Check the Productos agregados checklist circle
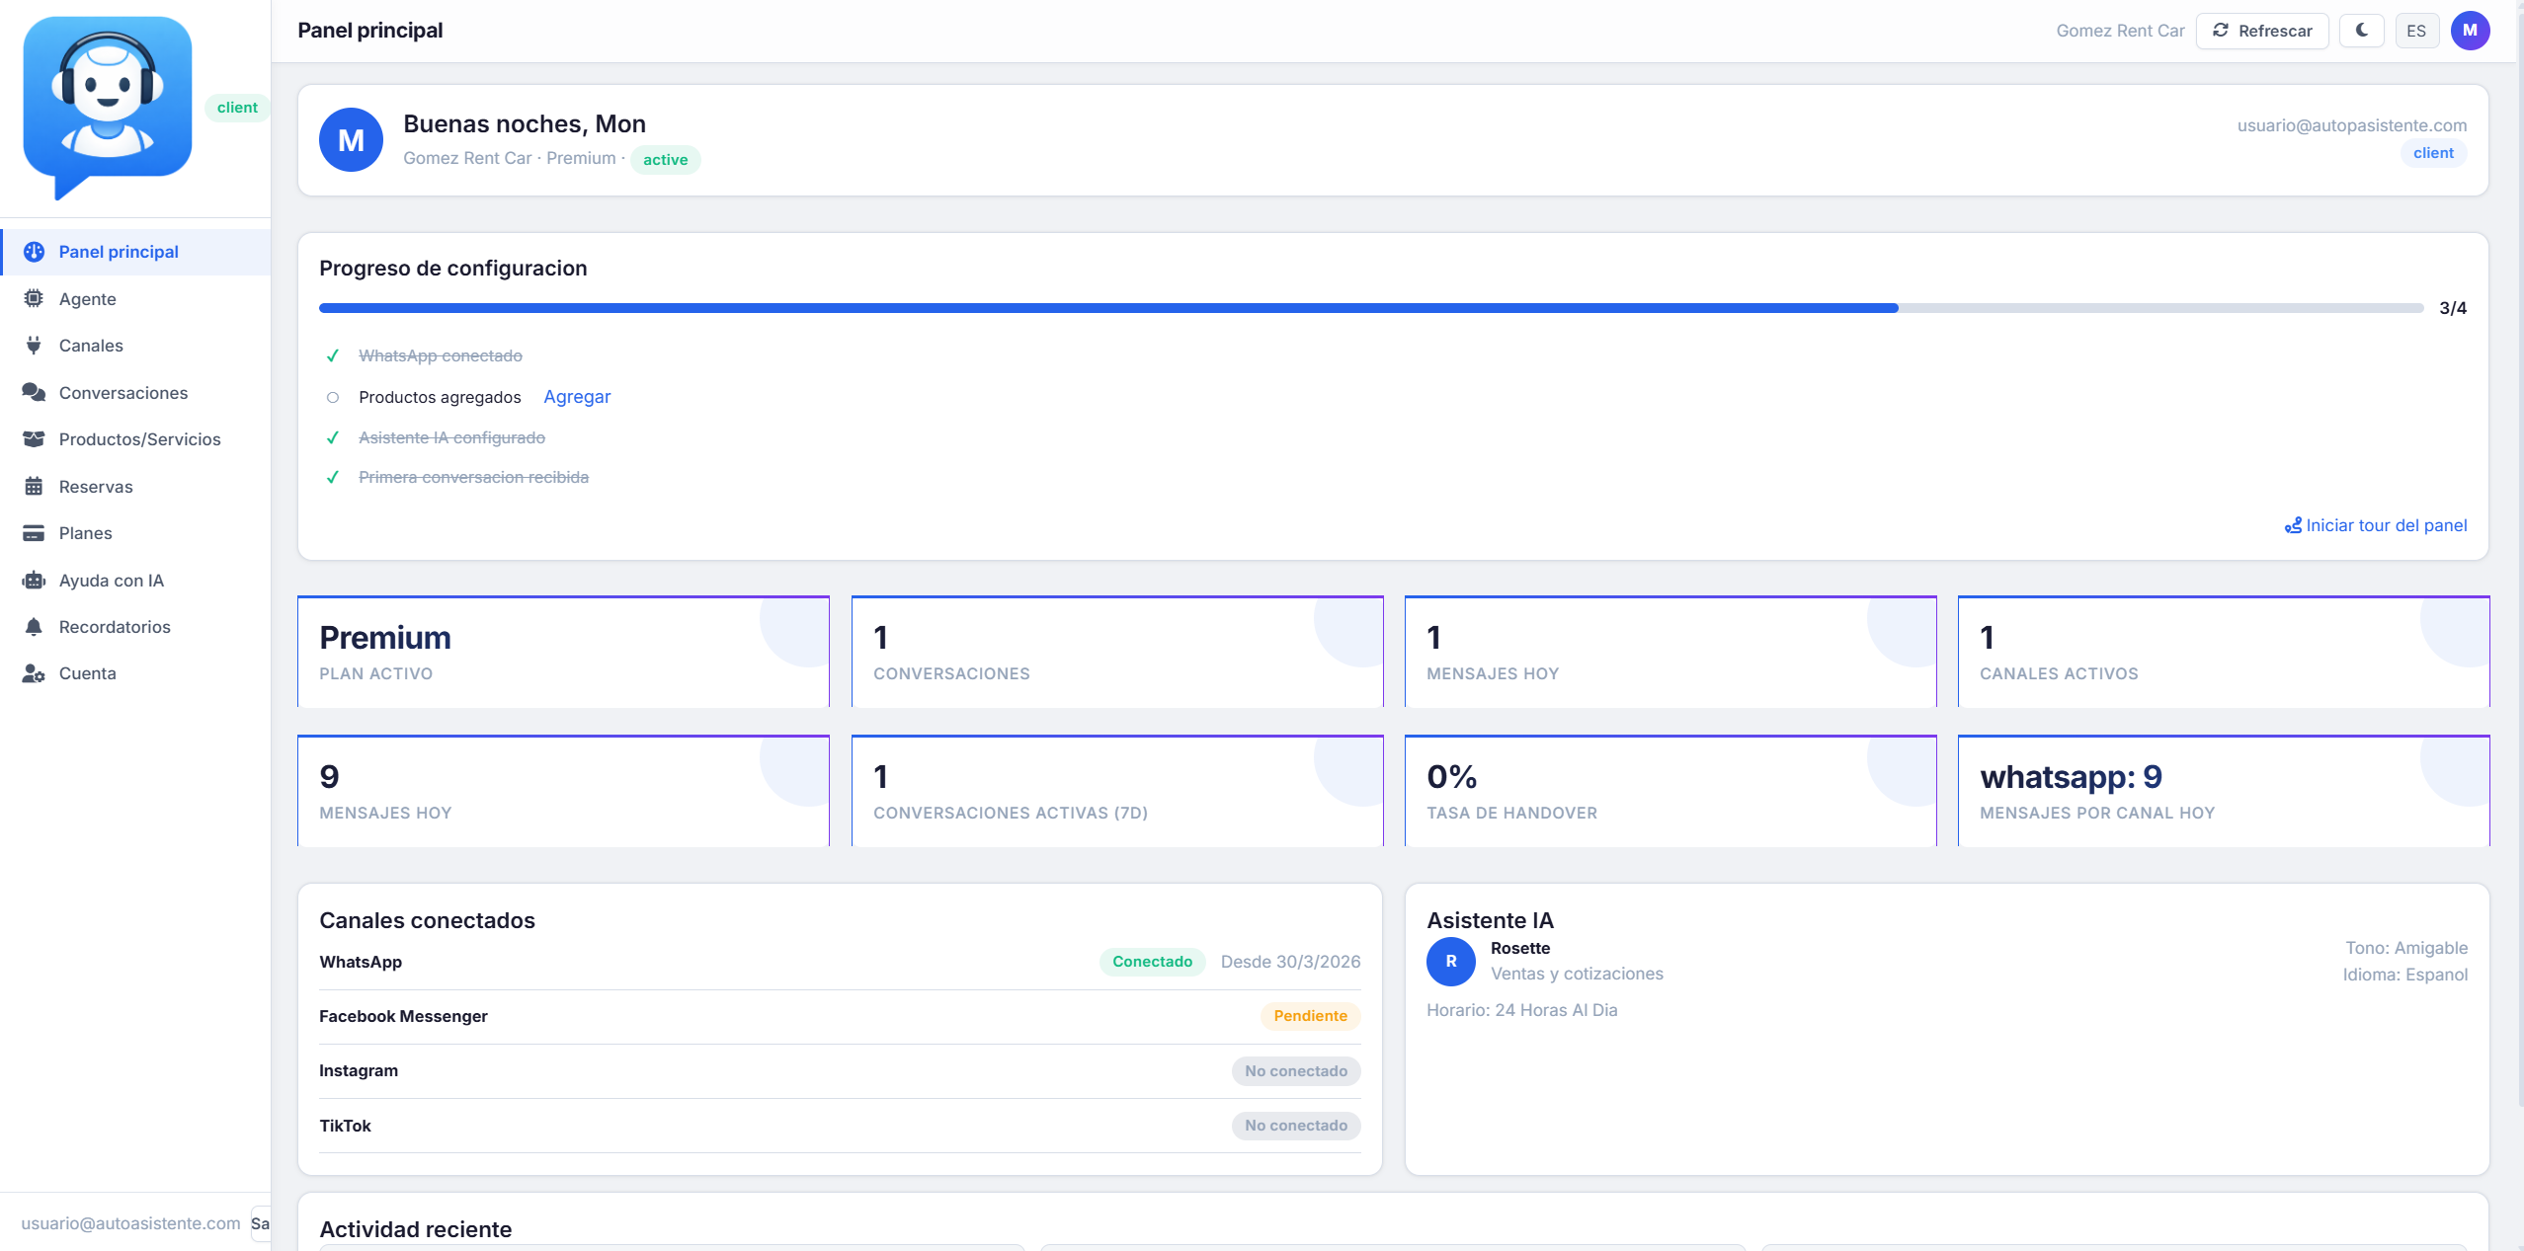Viewport: 2524px width, 1251px height. click(333, 397)
